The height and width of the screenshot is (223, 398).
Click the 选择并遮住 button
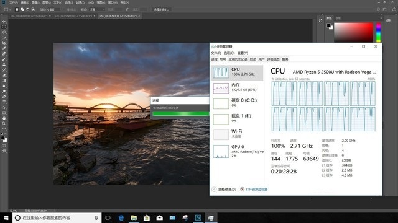click(x=162, y=9)
